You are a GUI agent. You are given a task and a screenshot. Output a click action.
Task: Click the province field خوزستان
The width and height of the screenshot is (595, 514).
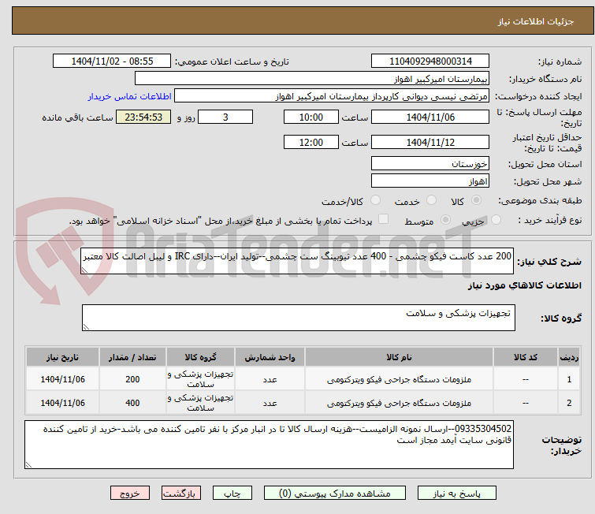(430, 164)
